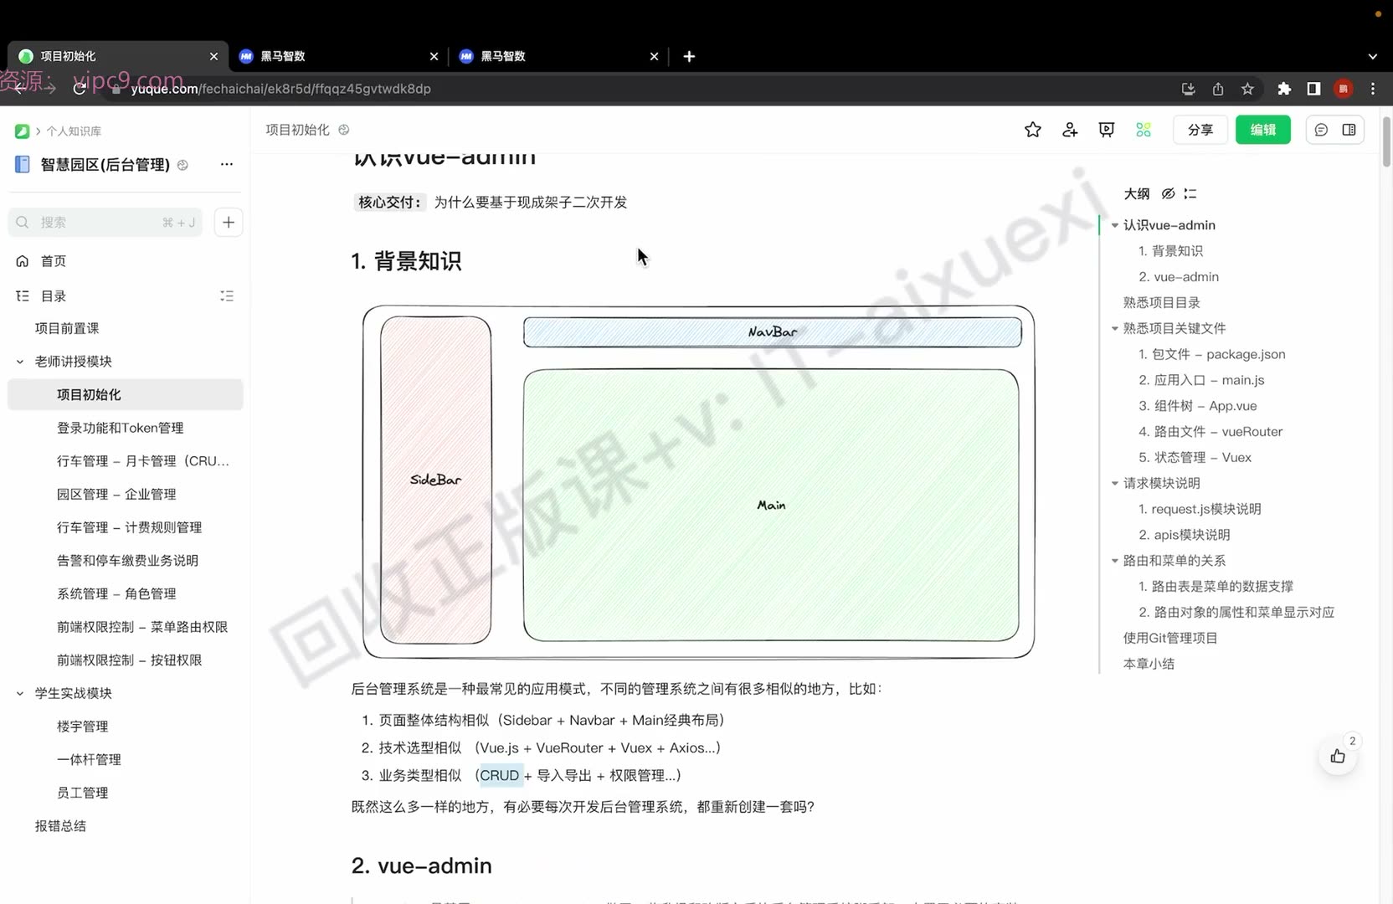Collapse the 学生实战模块 section
Screen dimensions: 1393x904
click(20, 693)
